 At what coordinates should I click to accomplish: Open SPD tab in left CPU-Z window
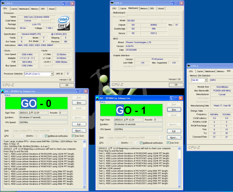click(43, 9)
